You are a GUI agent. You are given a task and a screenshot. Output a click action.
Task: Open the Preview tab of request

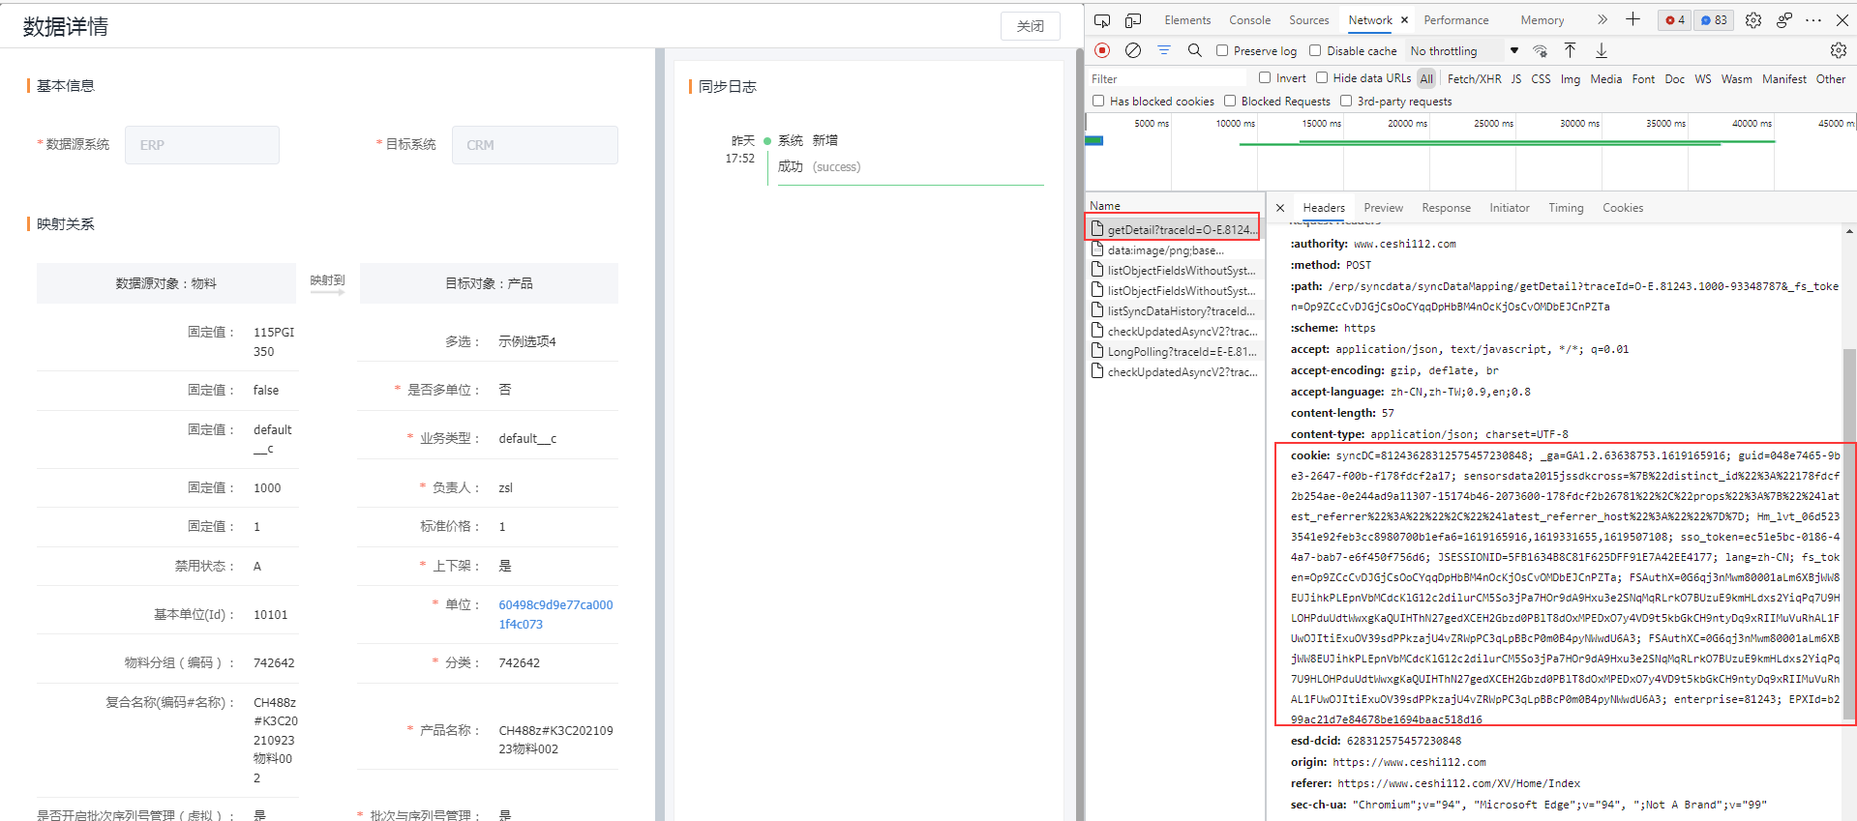pyautogui.click(x=1384, y=208)
